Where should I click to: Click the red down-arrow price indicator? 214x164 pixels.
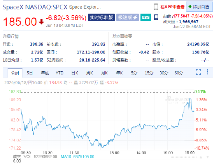(x=41, y=22)
